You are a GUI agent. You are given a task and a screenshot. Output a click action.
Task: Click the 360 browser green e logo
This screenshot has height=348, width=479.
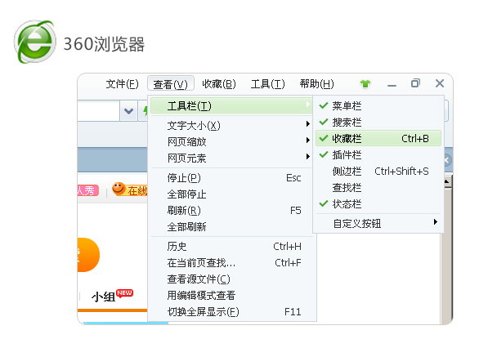35,42
